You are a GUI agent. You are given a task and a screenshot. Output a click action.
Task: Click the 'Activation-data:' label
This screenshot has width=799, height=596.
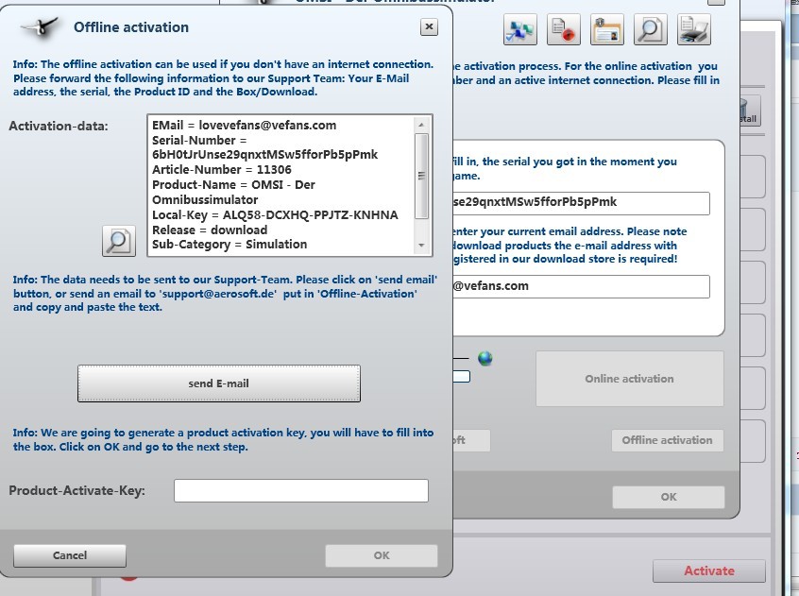click(x=59, y=126)
